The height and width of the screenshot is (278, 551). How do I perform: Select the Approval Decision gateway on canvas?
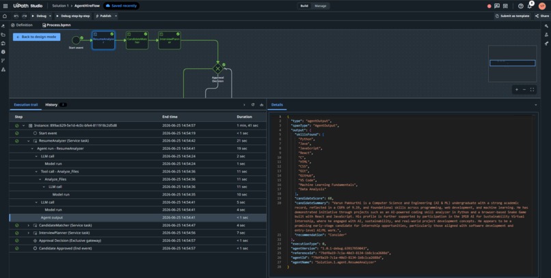(217, 69)
